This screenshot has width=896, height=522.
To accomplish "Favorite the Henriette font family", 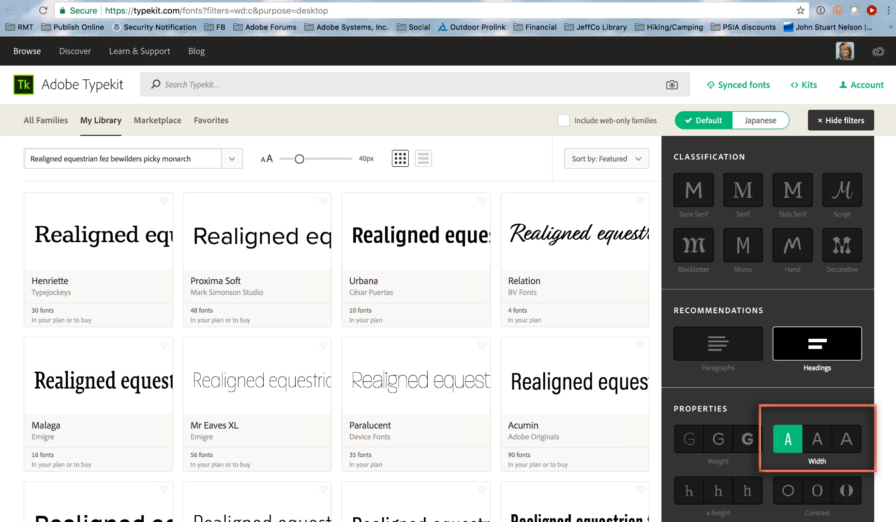I will coord(164,201).
